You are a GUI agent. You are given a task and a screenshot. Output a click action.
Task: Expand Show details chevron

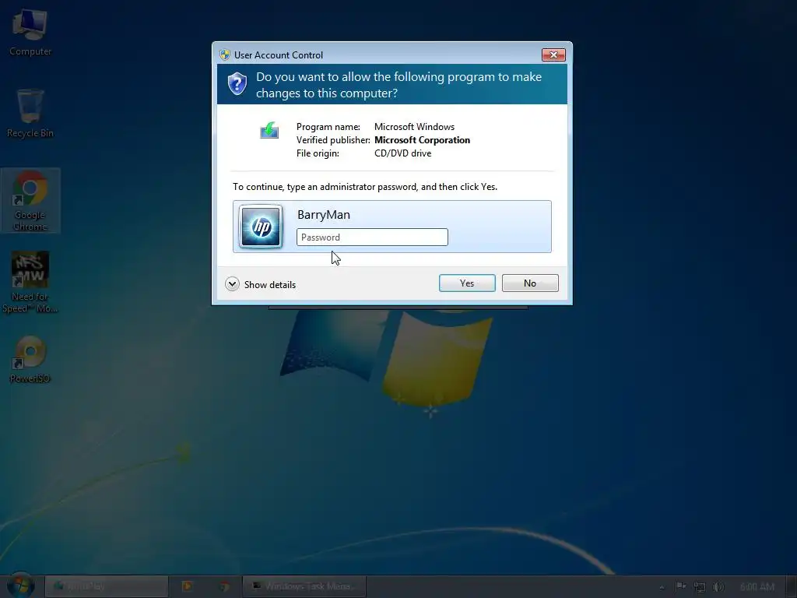(232, 283)
